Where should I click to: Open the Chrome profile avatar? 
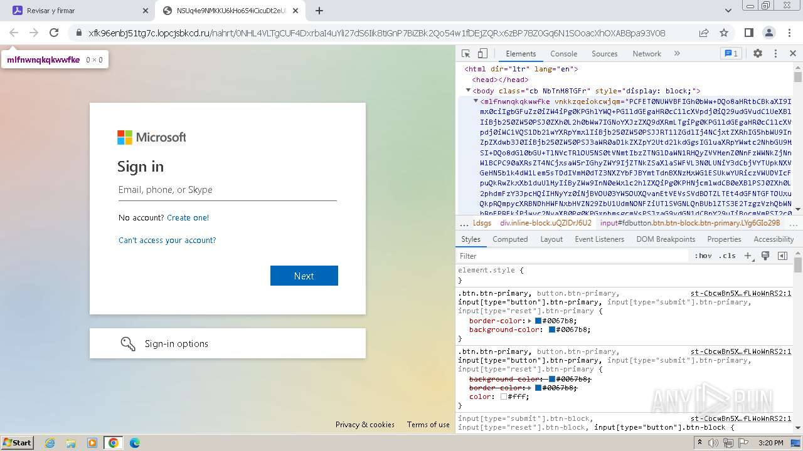click(769, 33)
